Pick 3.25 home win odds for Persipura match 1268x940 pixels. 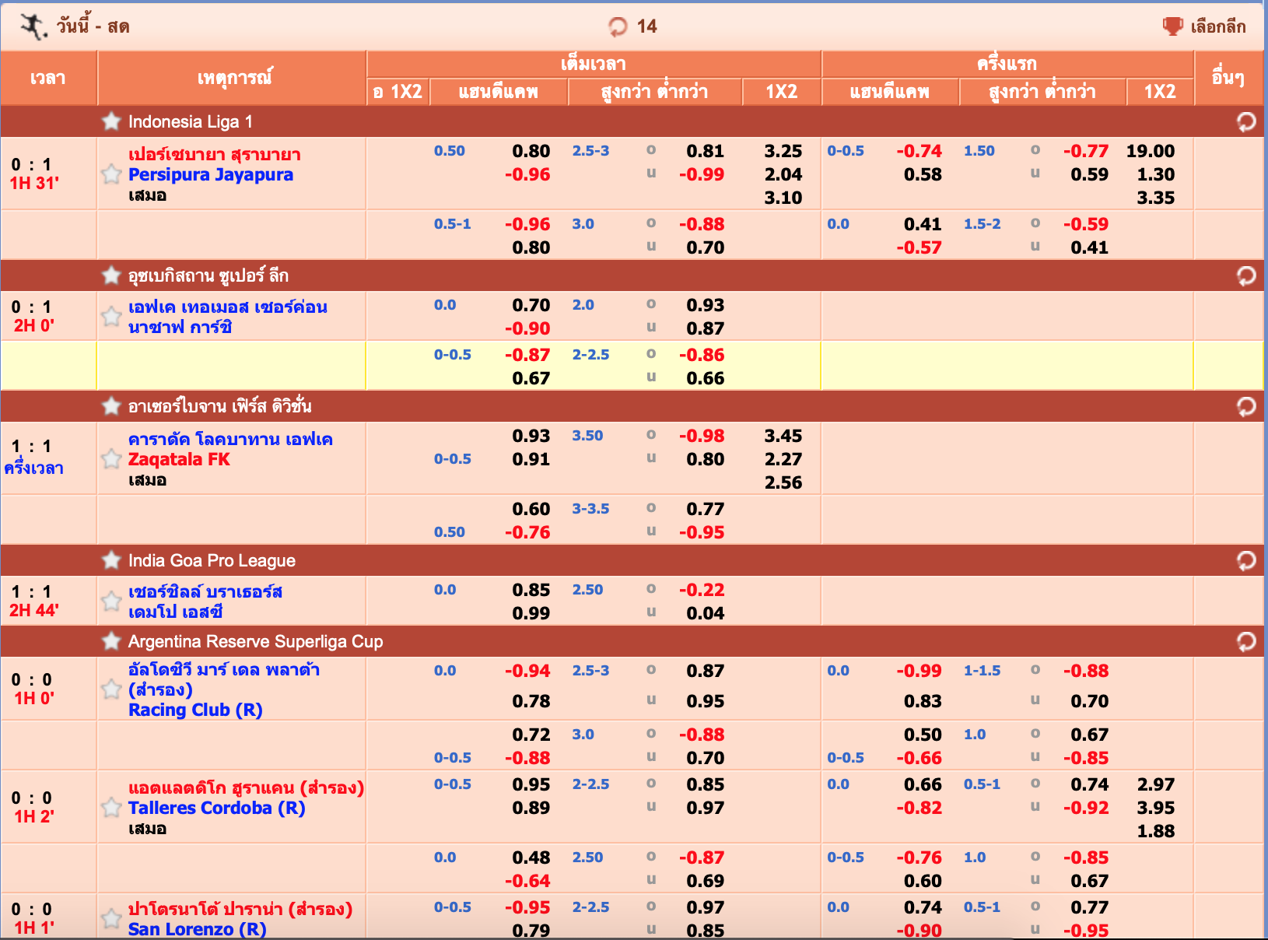coord(783,151)
